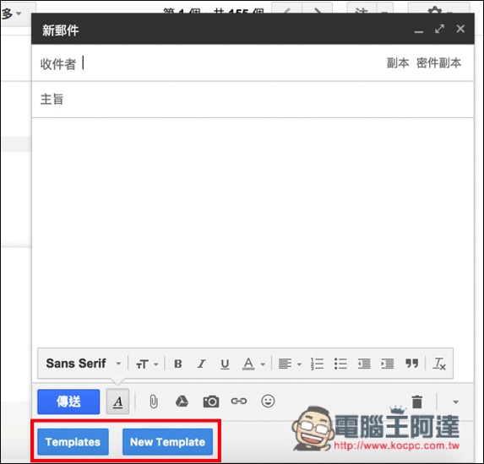
Task: Toggle underline formatting
Action: (x=225, y=364)
